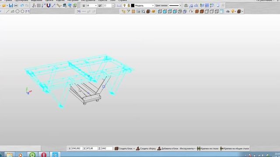Enable the first wireframe cube display mode
This screenshot has width=280, height=157.
click(207, 12)
